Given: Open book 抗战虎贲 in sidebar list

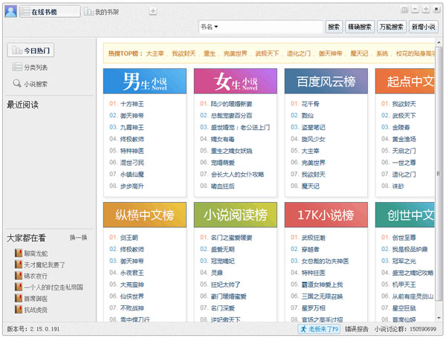Looking at the screenshot, I should coord(31,310).
